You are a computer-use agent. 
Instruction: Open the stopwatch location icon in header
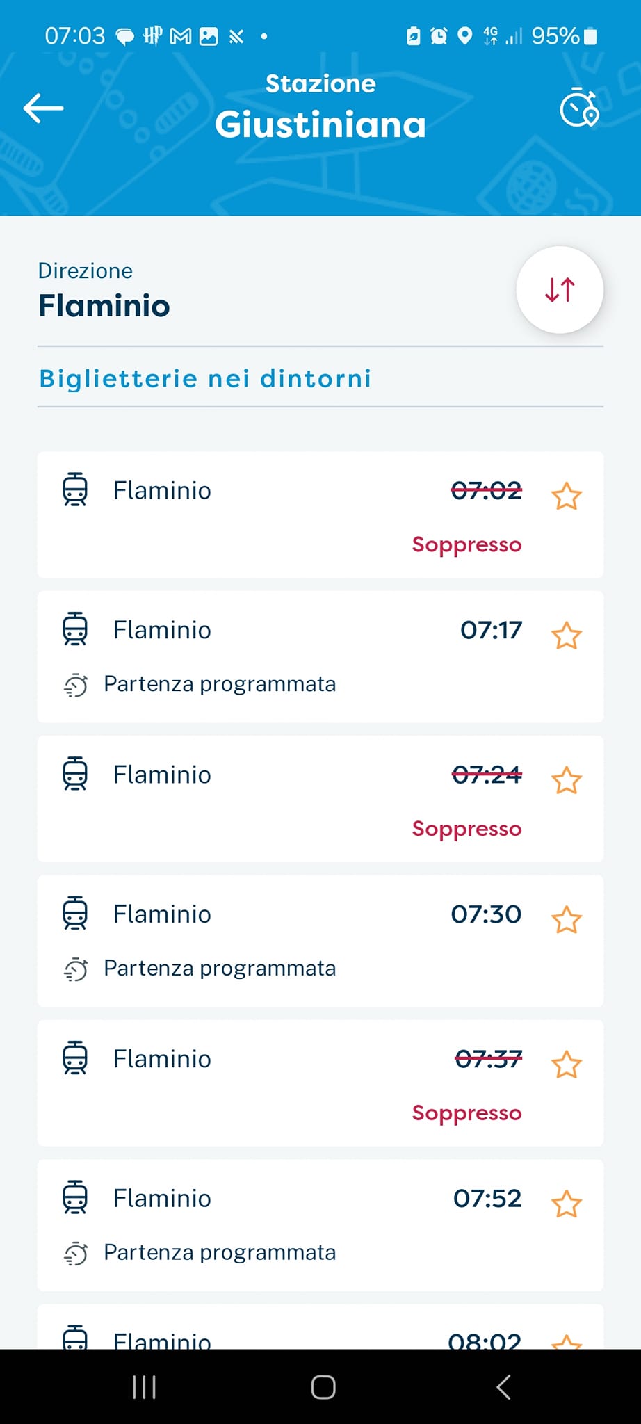click(x=579, y=108)
